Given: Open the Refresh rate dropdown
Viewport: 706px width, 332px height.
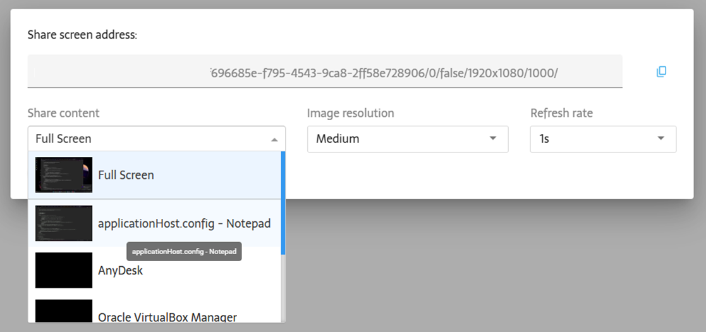Looking at the screenshot, I should pos(602,139).
